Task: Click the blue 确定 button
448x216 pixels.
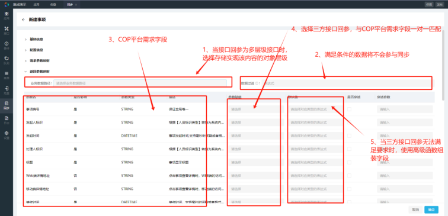Action: click(431, 209)
